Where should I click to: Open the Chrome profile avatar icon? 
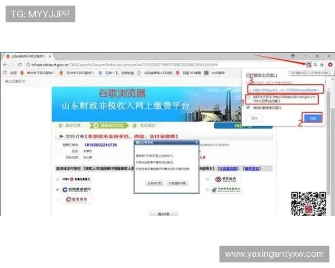click(x=293, y=56)
